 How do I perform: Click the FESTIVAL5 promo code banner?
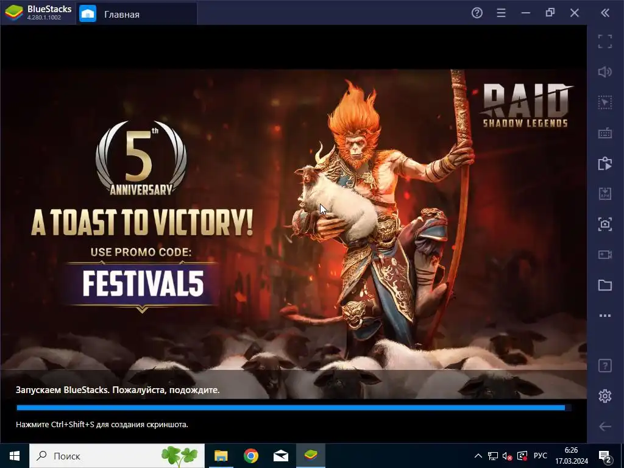click(x=143, y=284)
